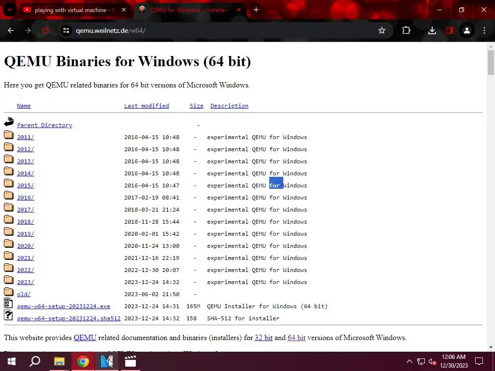Click the Chrome taskbar icon
This screenshot has width=495, height=371.
(x=83, y=361)
